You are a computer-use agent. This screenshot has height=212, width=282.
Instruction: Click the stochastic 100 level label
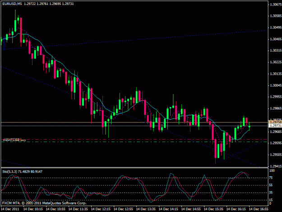coord(272,170)
